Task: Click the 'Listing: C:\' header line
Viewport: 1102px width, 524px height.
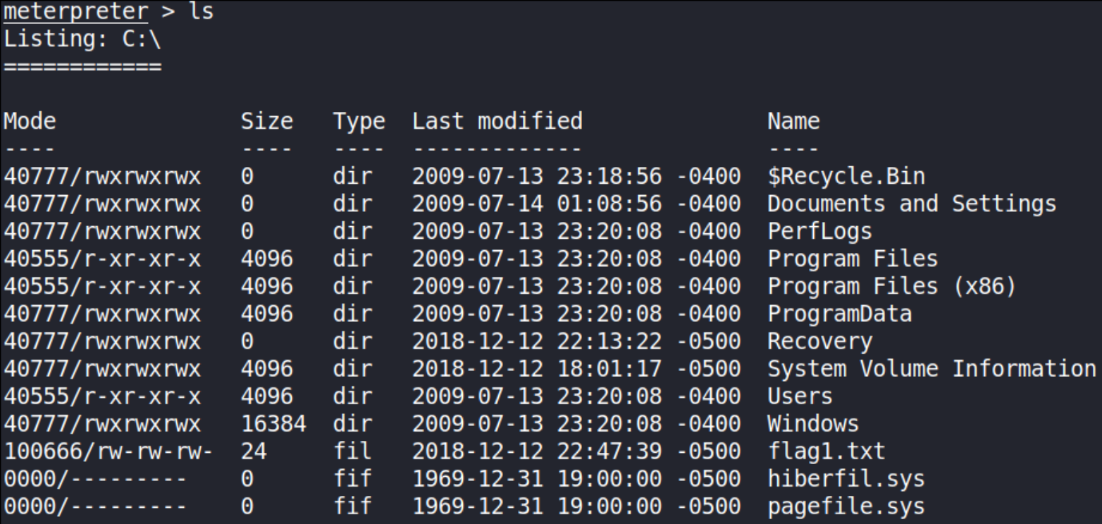Action: [82, 39]
